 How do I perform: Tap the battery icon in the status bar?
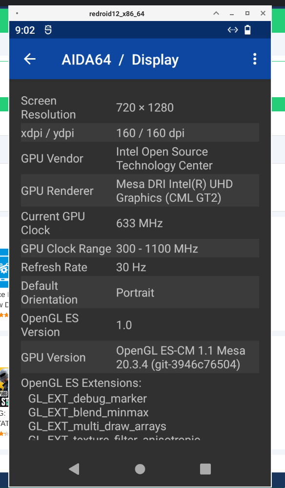(247, 30)
